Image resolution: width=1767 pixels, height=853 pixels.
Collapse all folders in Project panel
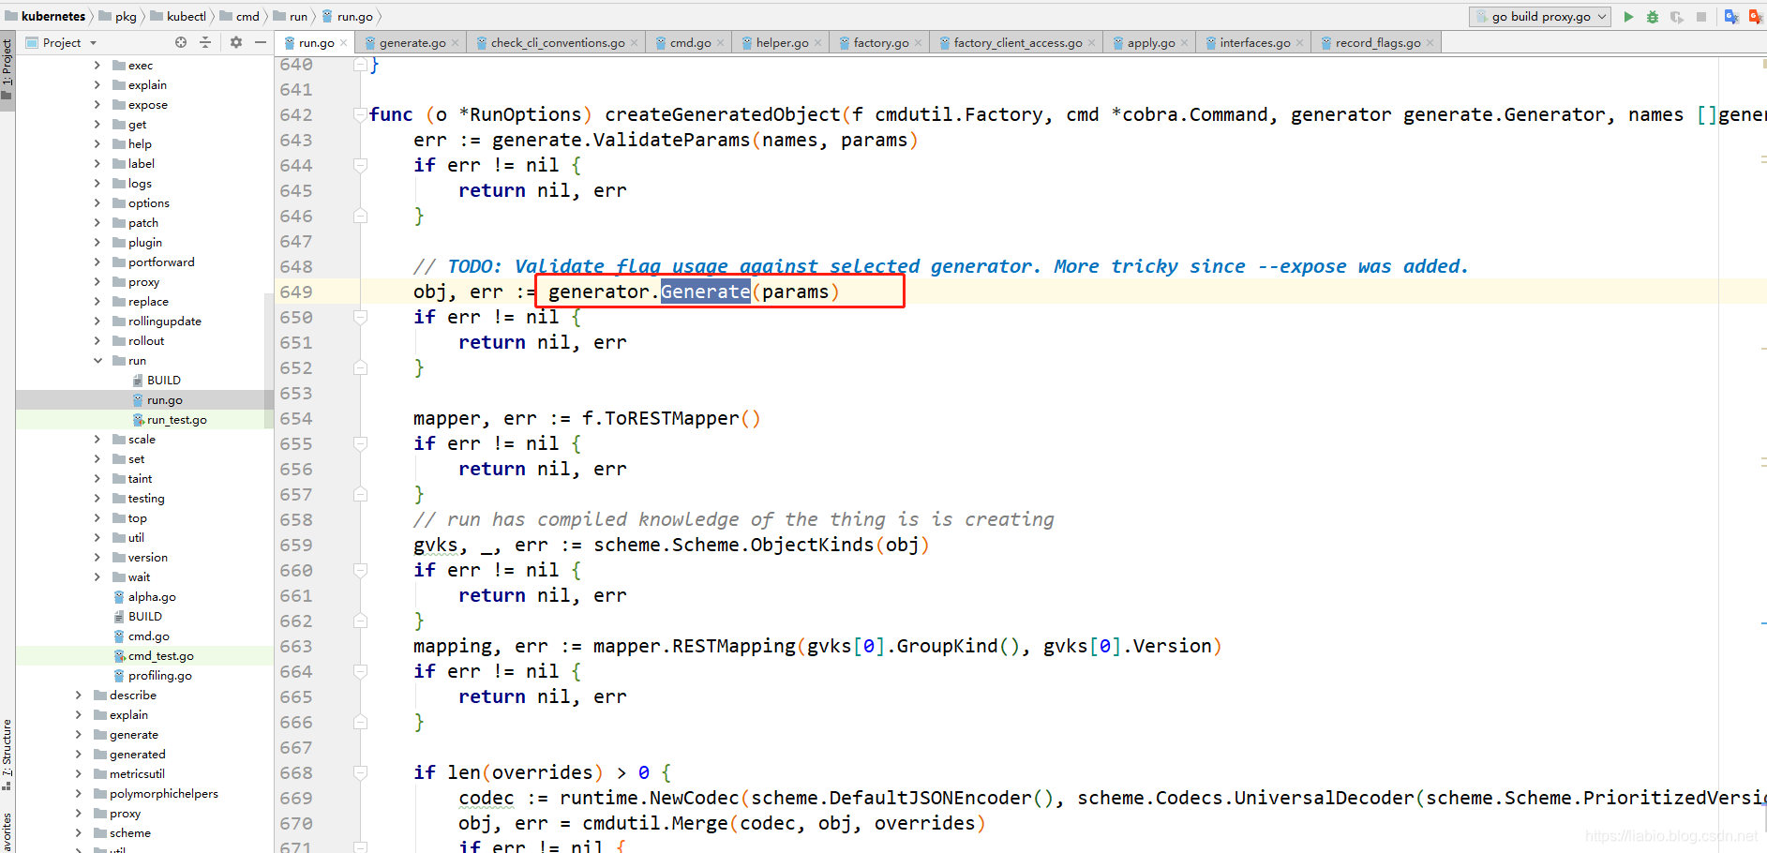tap(205, 42)
